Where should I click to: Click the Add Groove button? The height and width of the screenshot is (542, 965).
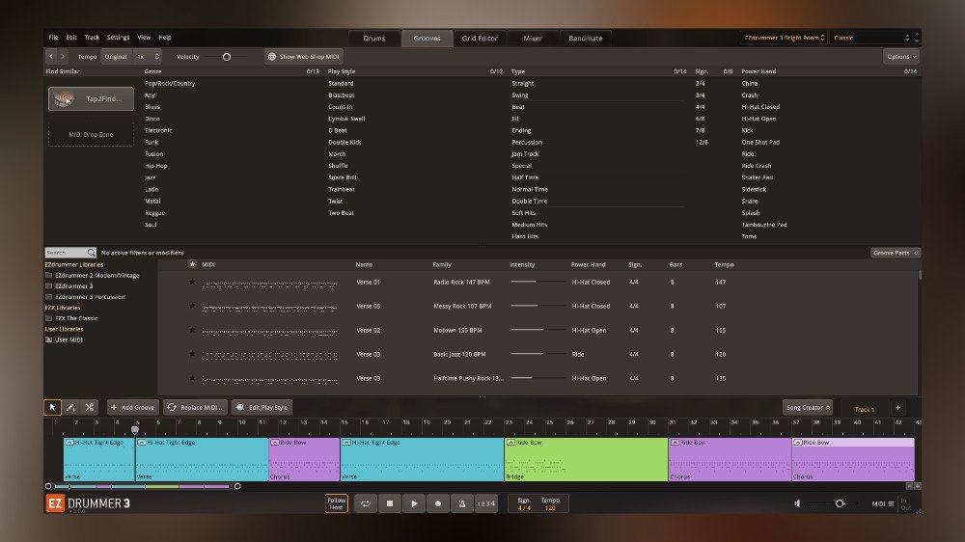(133, 407)
